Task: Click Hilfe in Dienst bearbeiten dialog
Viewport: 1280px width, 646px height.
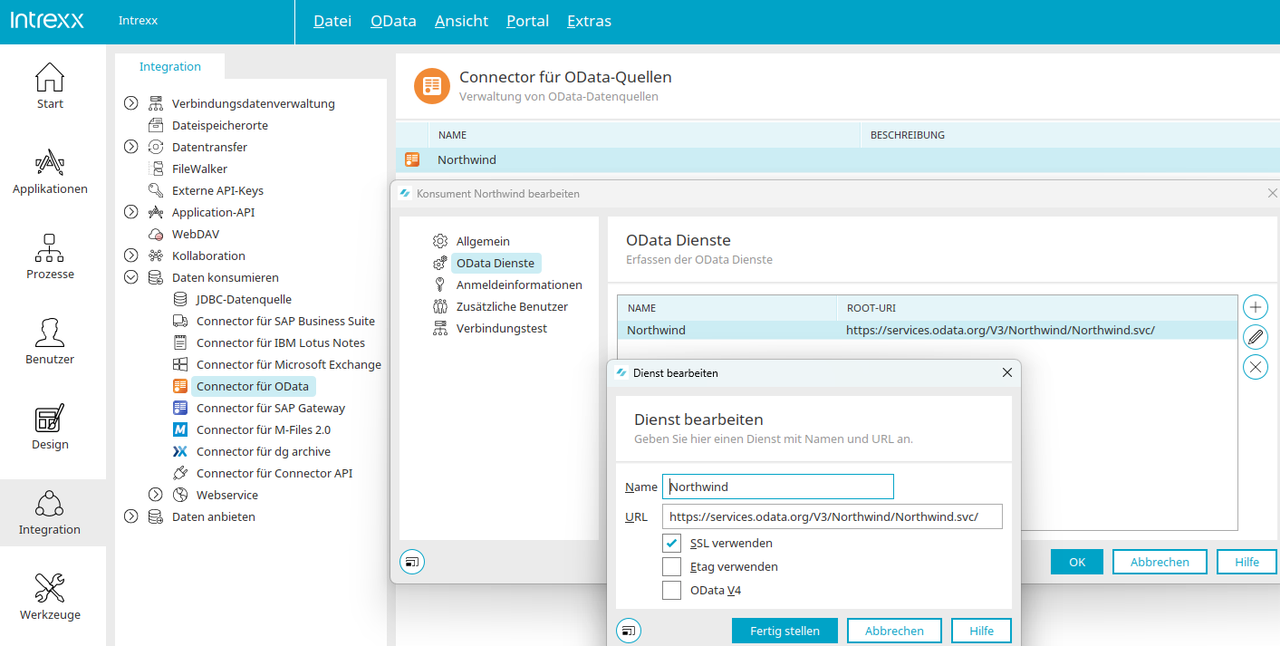Action: 982,631
